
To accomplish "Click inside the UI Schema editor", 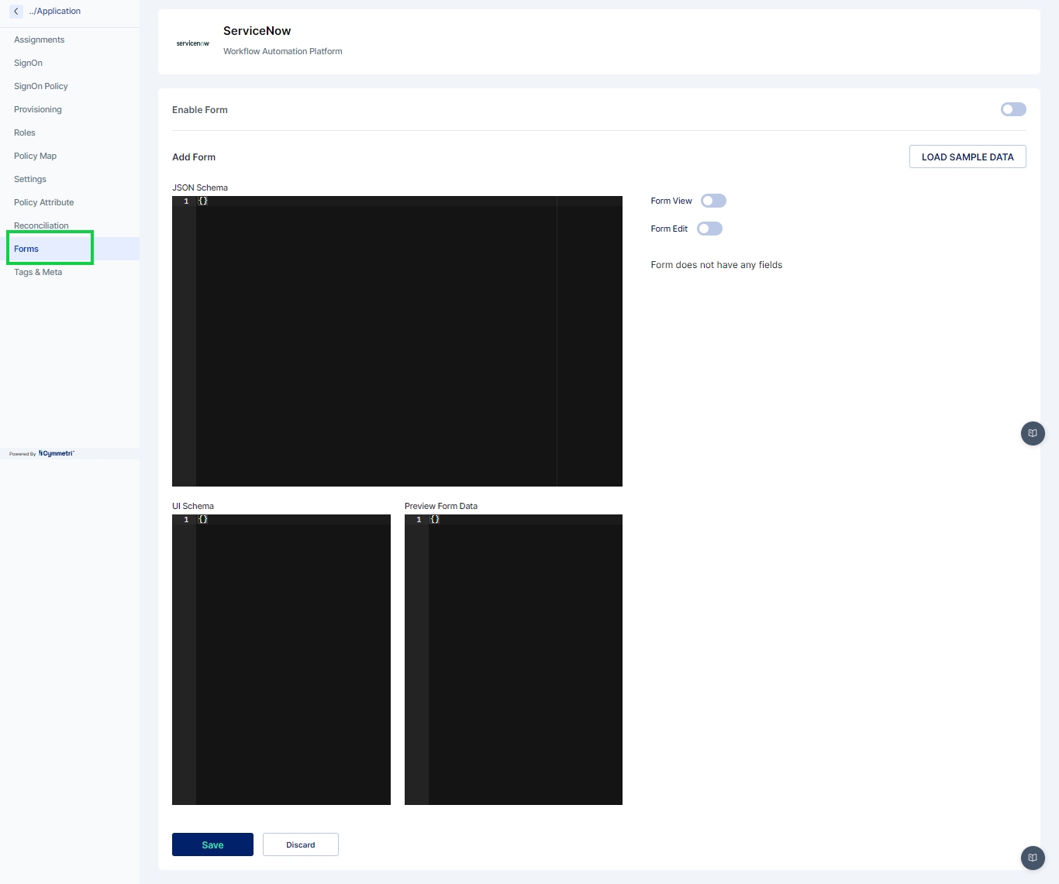I will pos(281,659).
